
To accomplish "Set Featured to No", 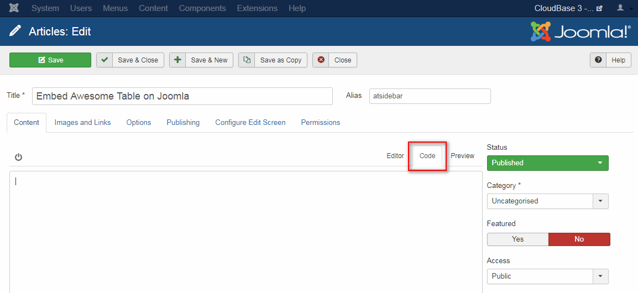I will tap(579, 239).
